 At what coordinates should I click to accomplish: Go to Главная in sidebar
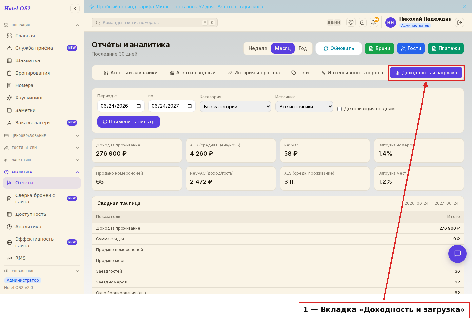coord(42,36)
